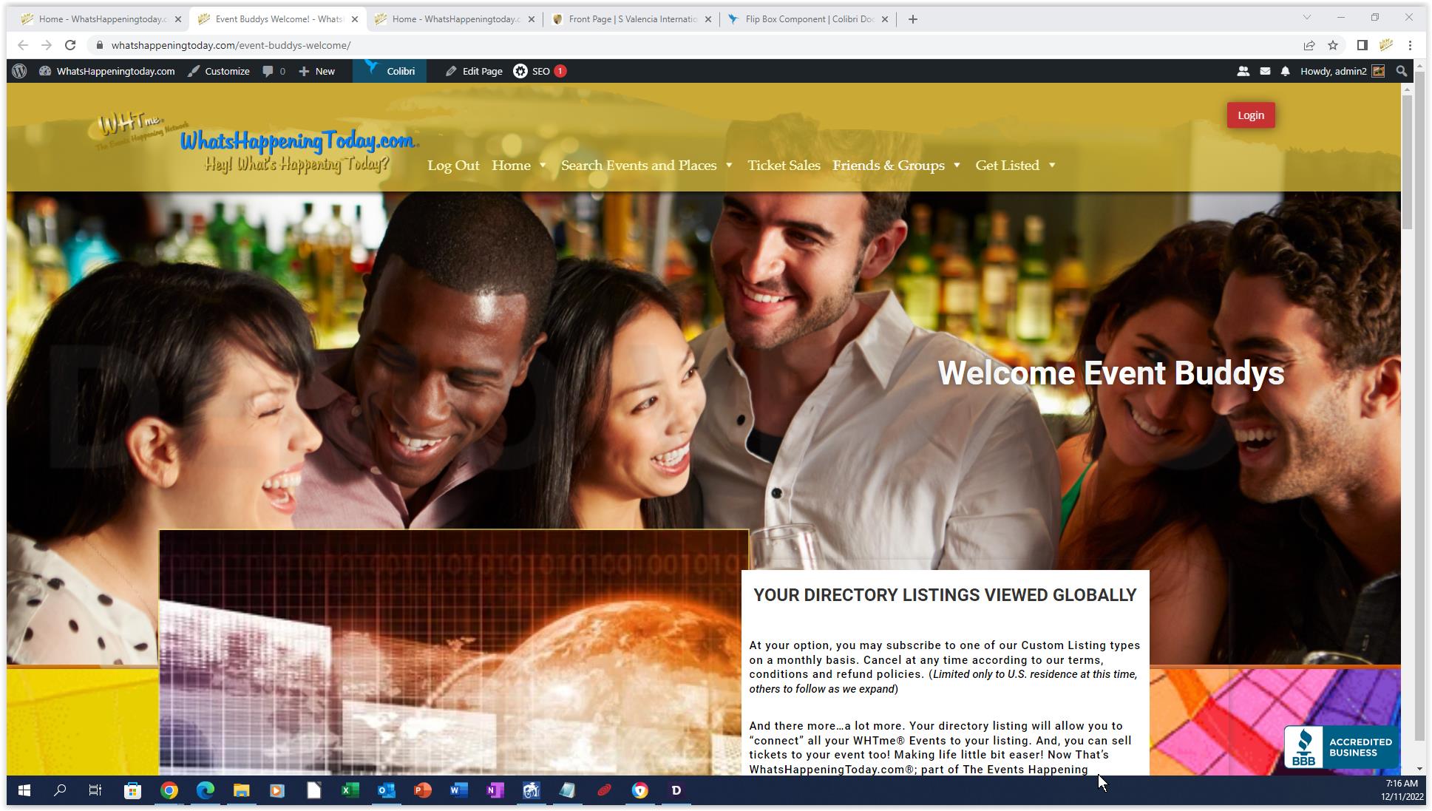The height and width of the screenshot is (811, 1432).
Task: Open PowerPoint from the taskbar
Action: 422,790
